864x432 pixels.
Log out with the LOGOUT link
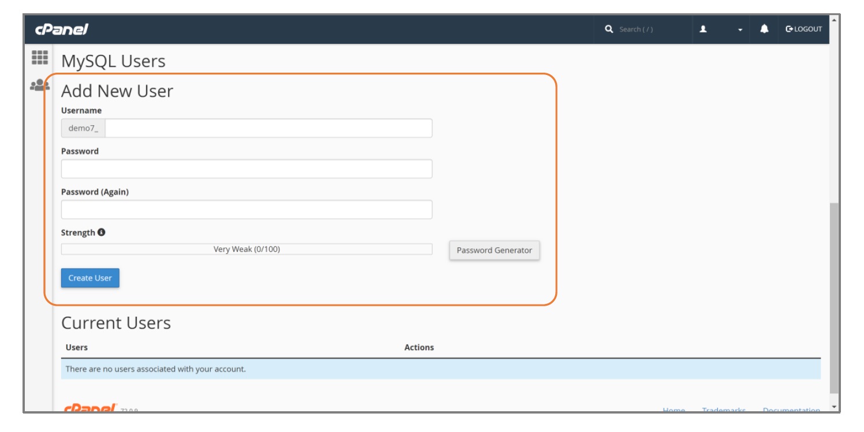click(804, 29)
